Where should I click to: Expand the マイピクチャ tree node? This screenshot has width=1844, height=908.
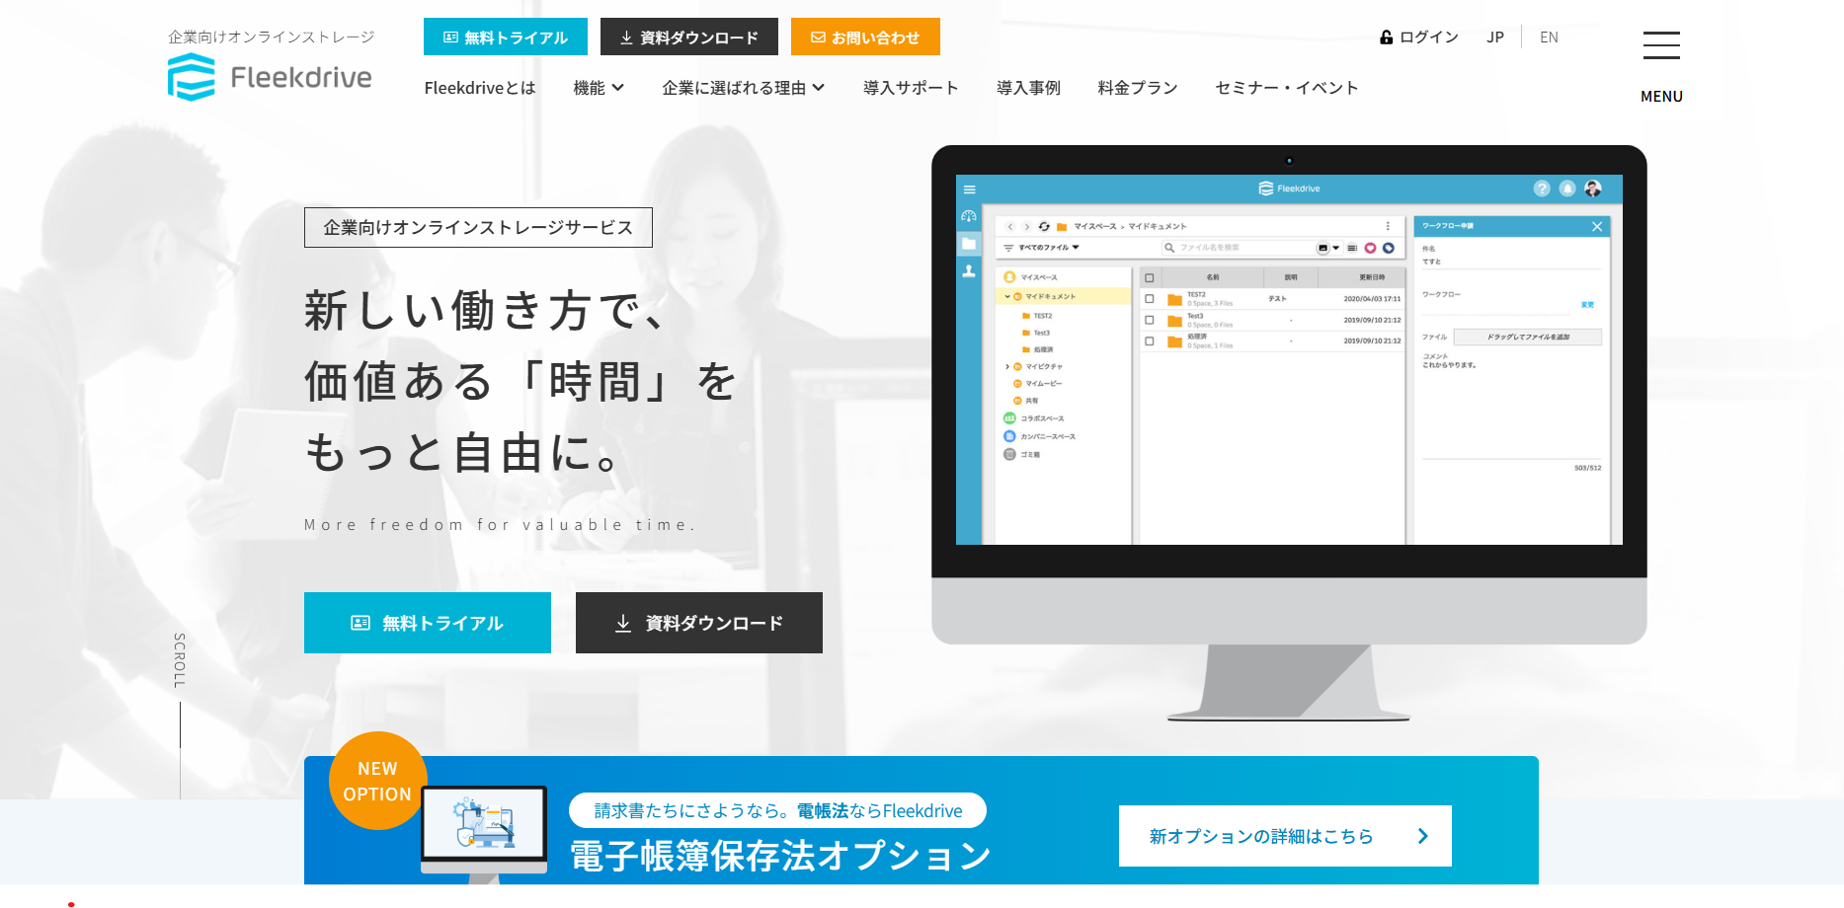1007,366
